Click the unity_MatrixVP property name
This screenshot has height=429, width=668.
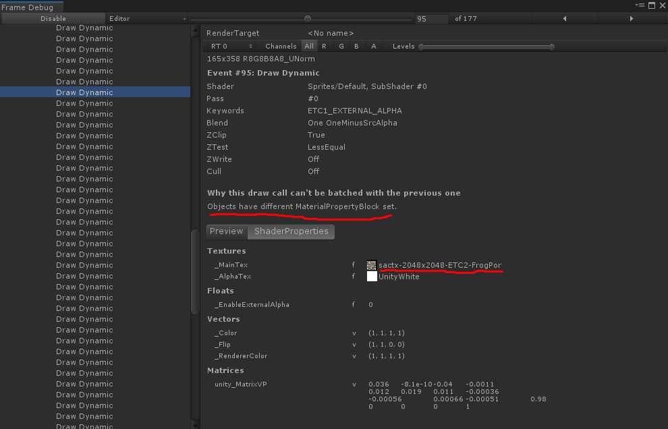[x=240, y=384]
